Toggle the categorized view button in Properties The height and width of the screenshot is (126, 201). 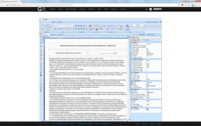135,40
